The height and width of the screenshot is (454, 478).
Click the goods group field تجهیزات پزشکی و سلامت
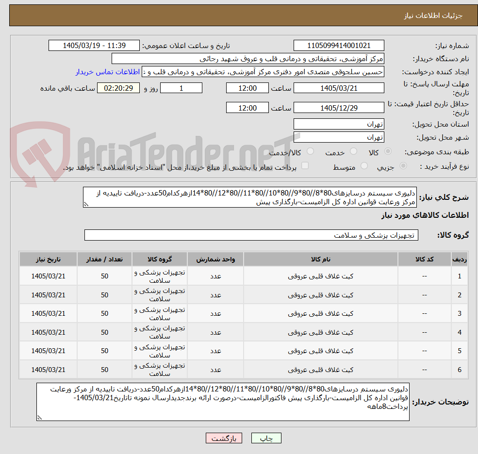pos(251,235)
